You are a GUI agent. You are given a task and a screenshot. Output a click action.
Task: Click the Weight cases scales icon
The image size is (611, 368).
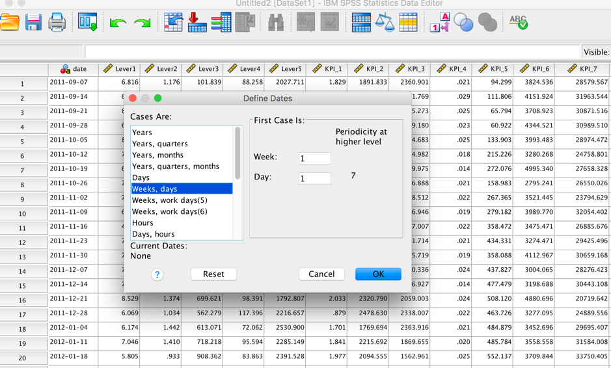385,22
